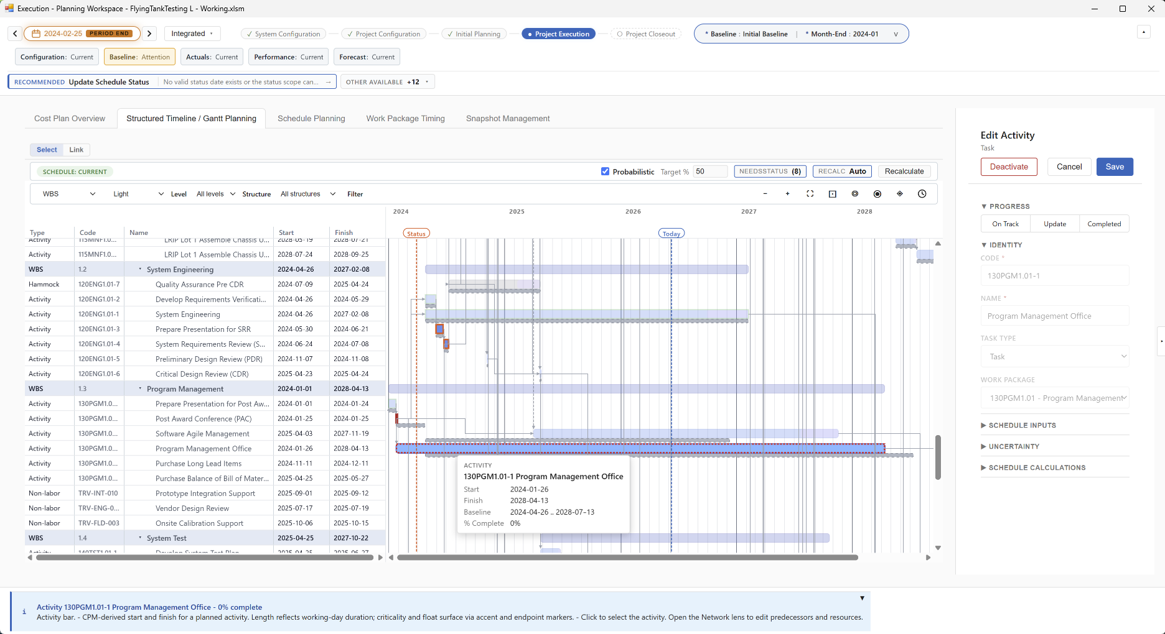Go to next period with right arrow
1165x634 pixels.
pos(149,34)
